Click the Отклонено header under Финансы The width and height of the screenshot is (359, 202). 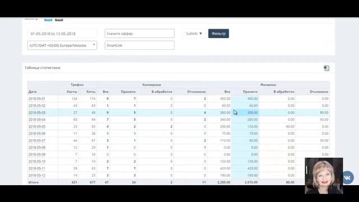(x=319, y=91)
